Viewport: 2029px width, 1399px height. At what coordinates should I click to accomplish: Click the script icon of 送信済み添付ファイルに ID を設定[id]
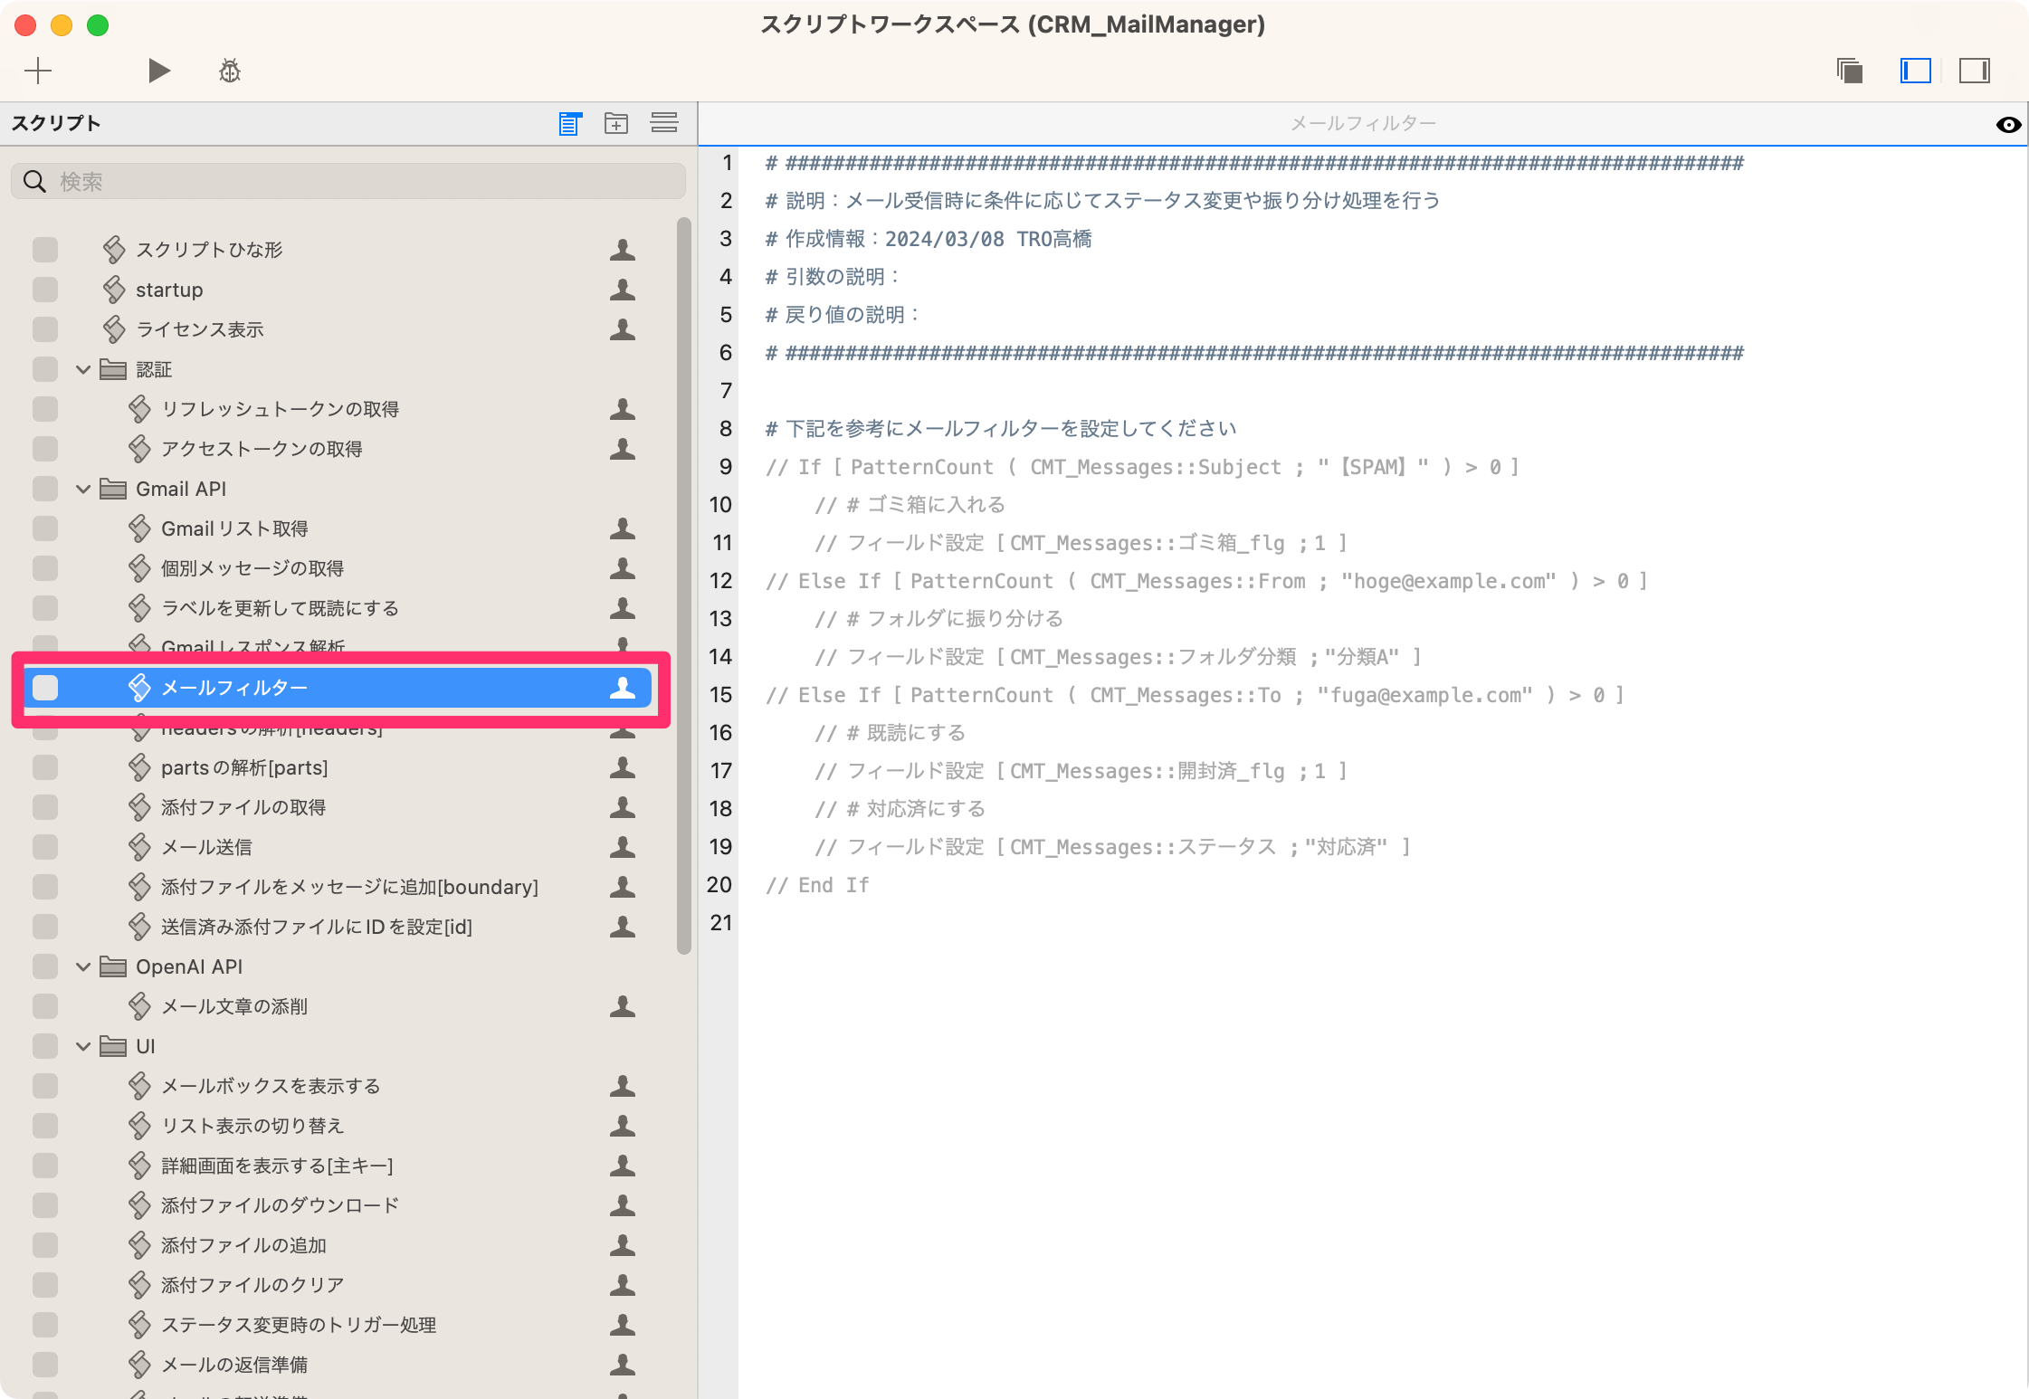(139, 927)
